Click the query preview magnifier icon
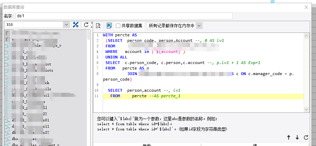 98,26
